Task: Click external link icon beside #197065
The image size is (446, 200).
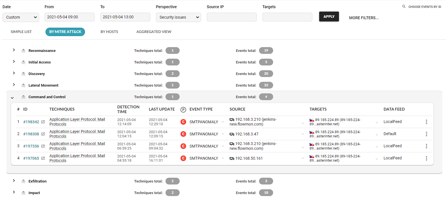Action: pos(43,158)
